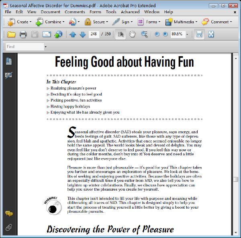Click the Multimedia filmstrip icon
The width and height of the screenshot is (241, 238).
click(x=169, y=22)
